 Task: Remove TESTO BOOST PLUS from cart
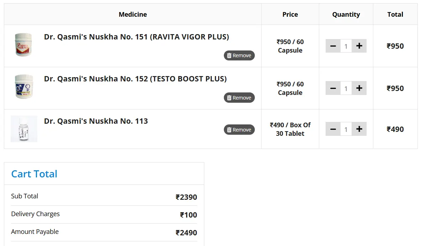[x=239, y=98]
